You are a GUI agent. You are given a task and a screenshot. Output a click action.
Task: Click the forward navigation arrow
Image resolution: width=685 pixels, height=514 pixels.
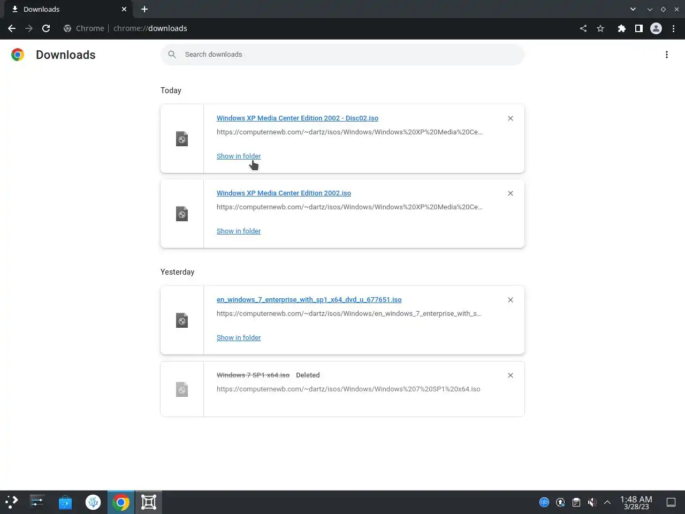(29, 28)
